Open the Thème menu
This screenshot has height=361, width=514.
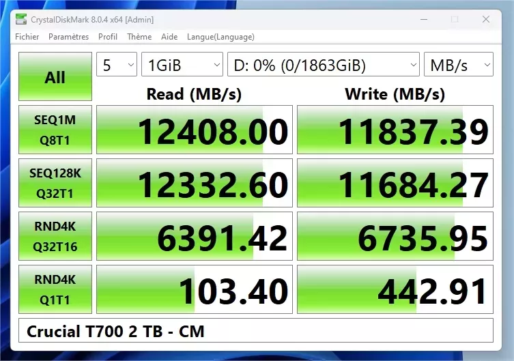tap(139, 37)
